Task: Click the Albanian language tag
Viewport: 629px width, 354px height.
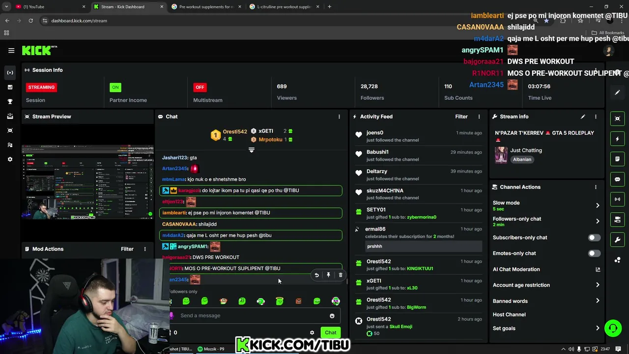Action: click(522, 159)
